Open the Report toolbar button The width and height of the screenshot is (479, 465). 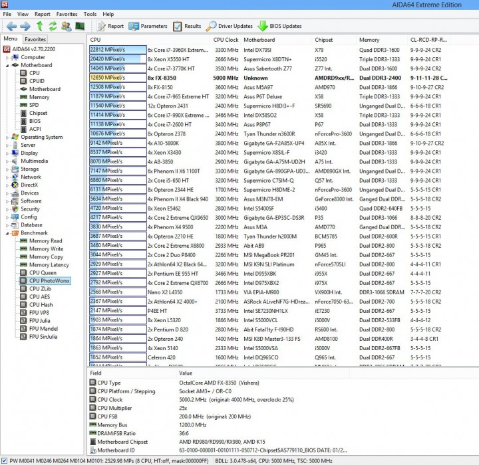(110, 27)
